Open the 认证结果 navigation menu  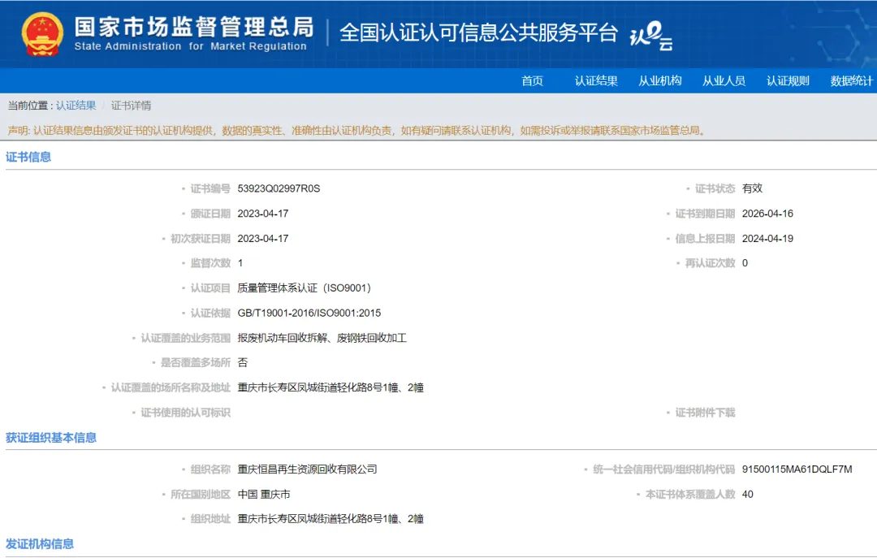click(x=596, y=81)
